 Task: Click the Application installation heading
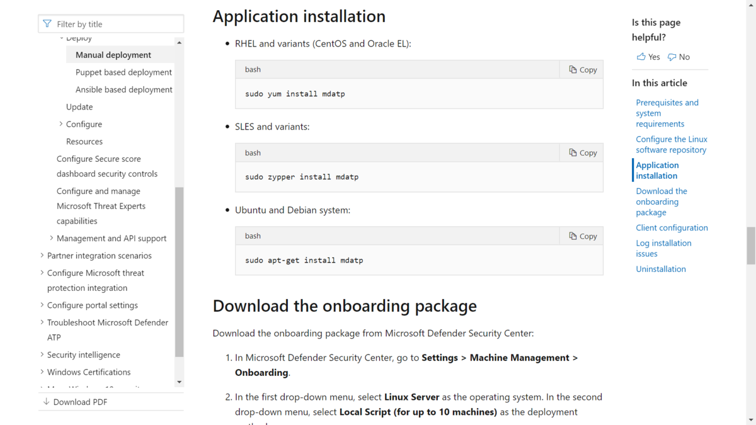(299, 16)
